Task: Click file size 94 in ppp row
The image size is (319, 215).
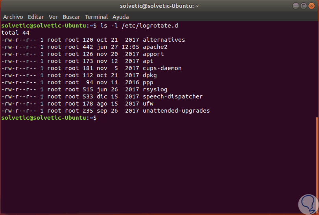Action: tap(90, 82)
